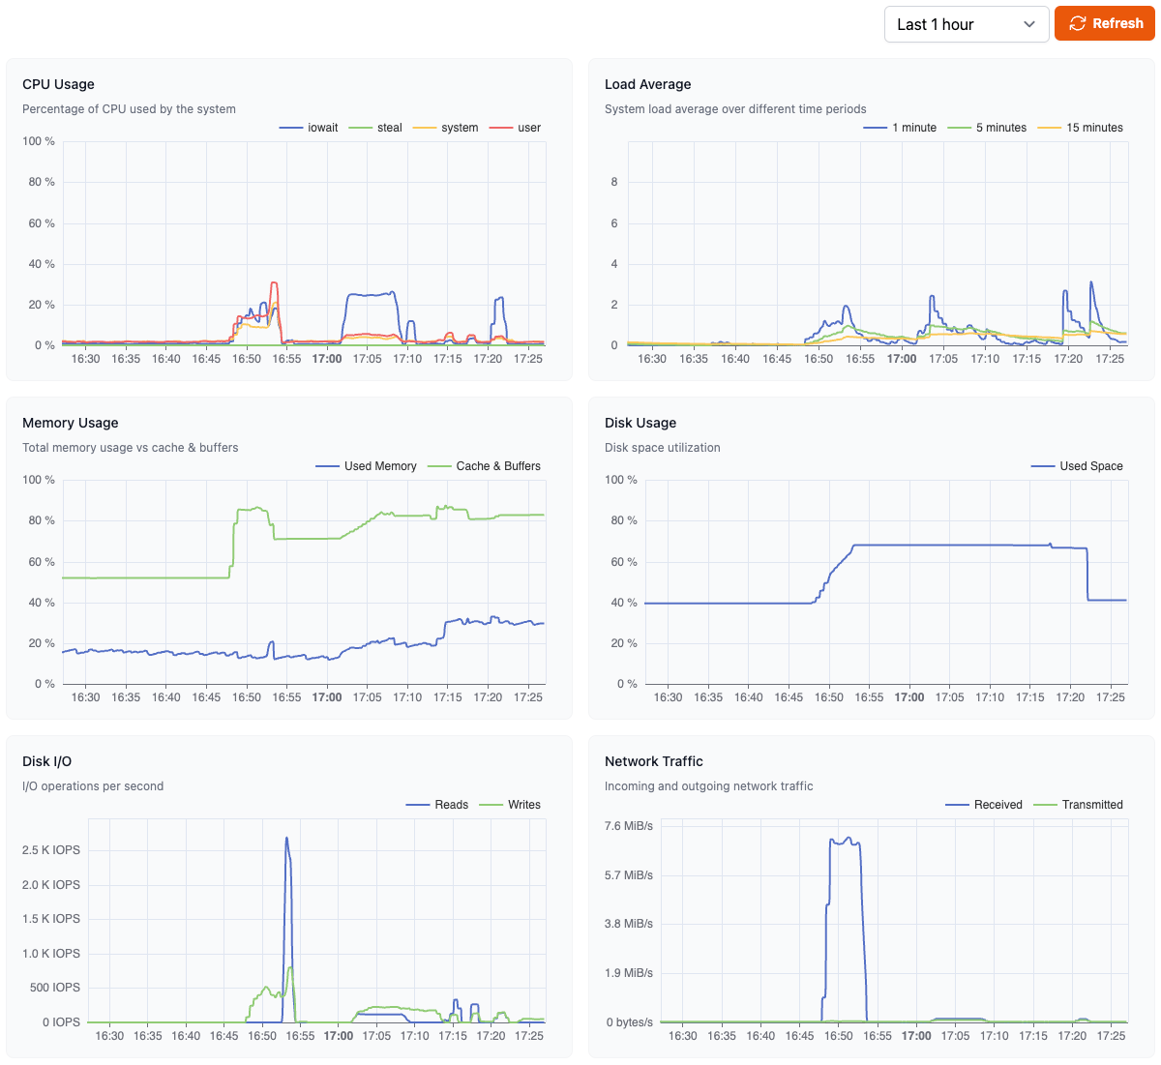
Task: Click the received traffic plateau in Network Traffic chart
Action: coord(845,842)
